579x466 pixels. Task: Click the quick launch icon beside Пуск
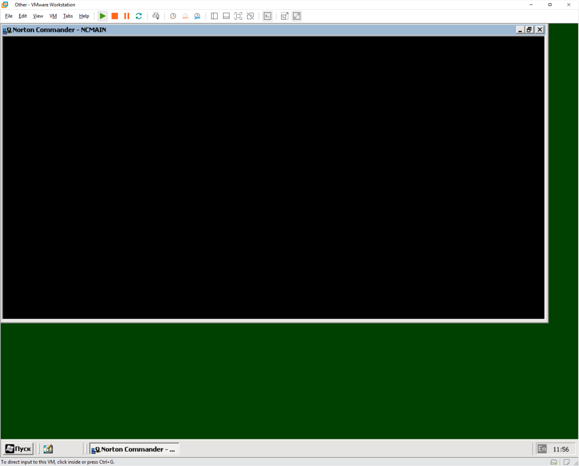point(48,449)
